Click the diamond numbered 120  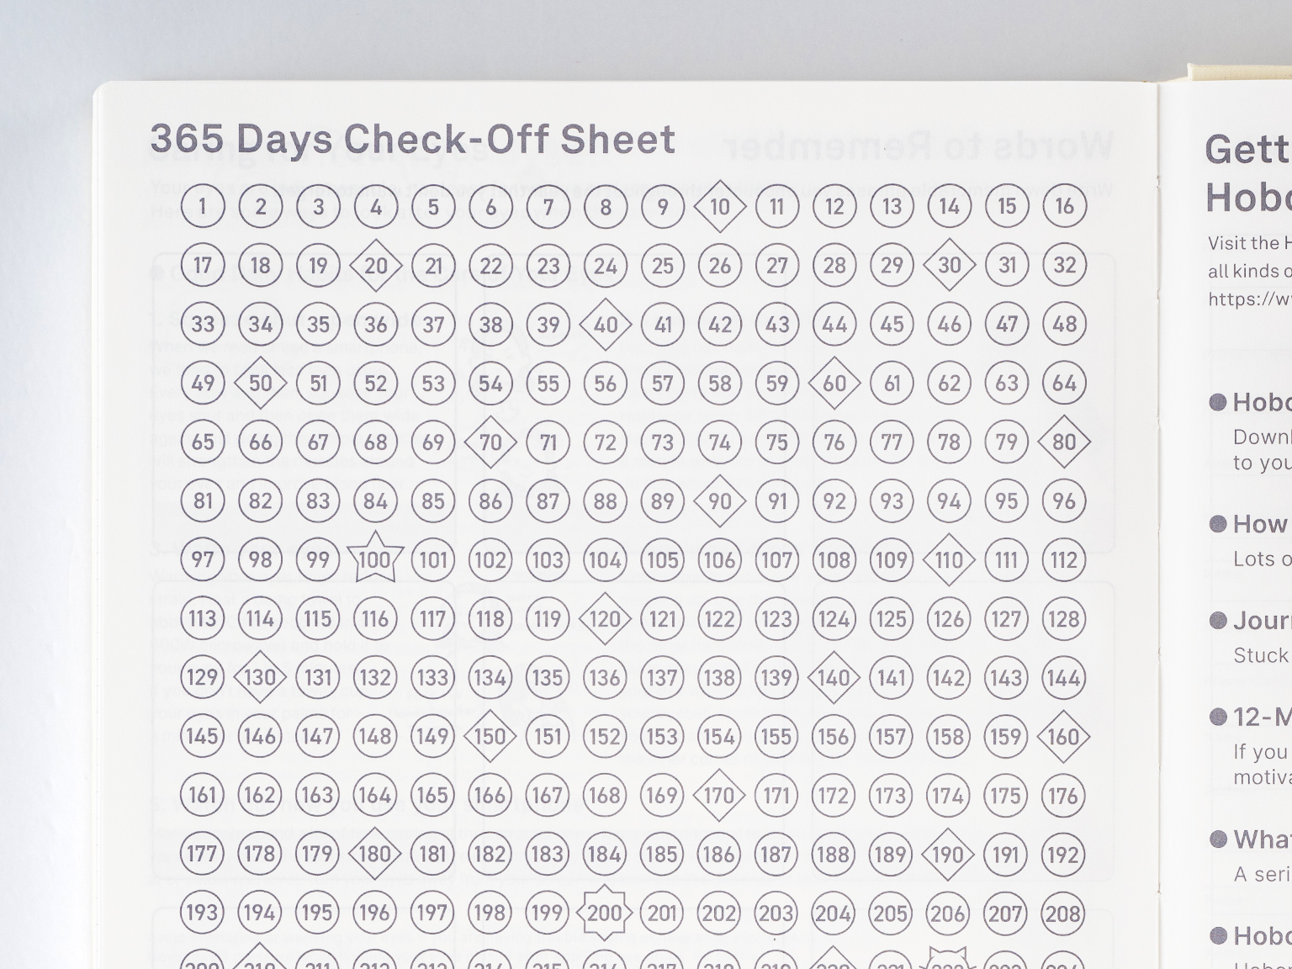605,619
